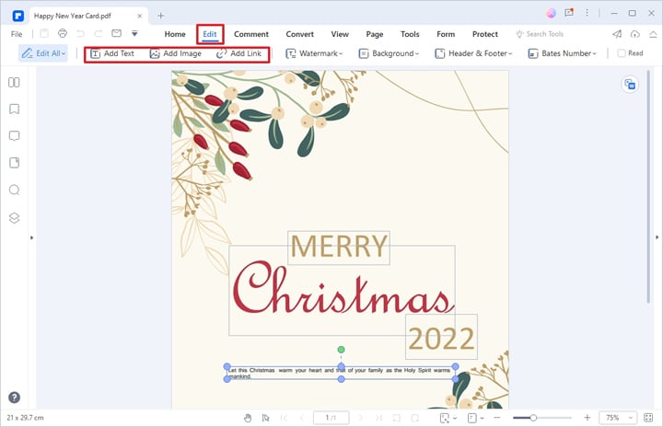The width and height of the screenshot is (663, 427).
Task: Toggle the Read checkbox
Action: point(622,53)
